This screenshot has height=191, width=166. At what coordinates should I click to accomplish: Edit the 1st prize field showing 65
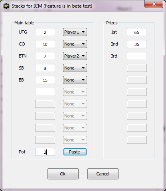[x=137, y=32]
